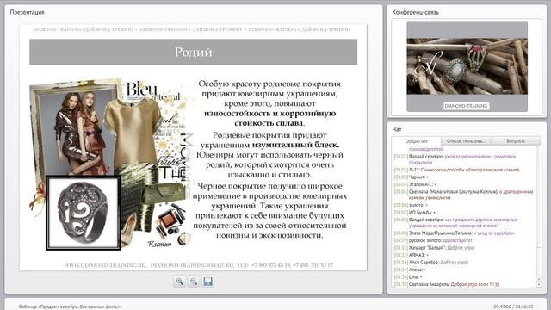
Task: Click the fashion collage image on slide
Action: tap(111, 163)
